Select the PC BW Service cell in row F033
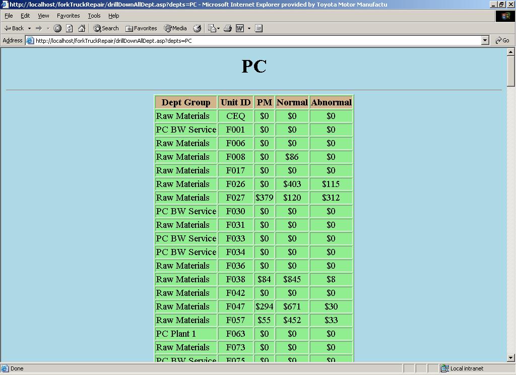516x375 pixels. (186, 239)
